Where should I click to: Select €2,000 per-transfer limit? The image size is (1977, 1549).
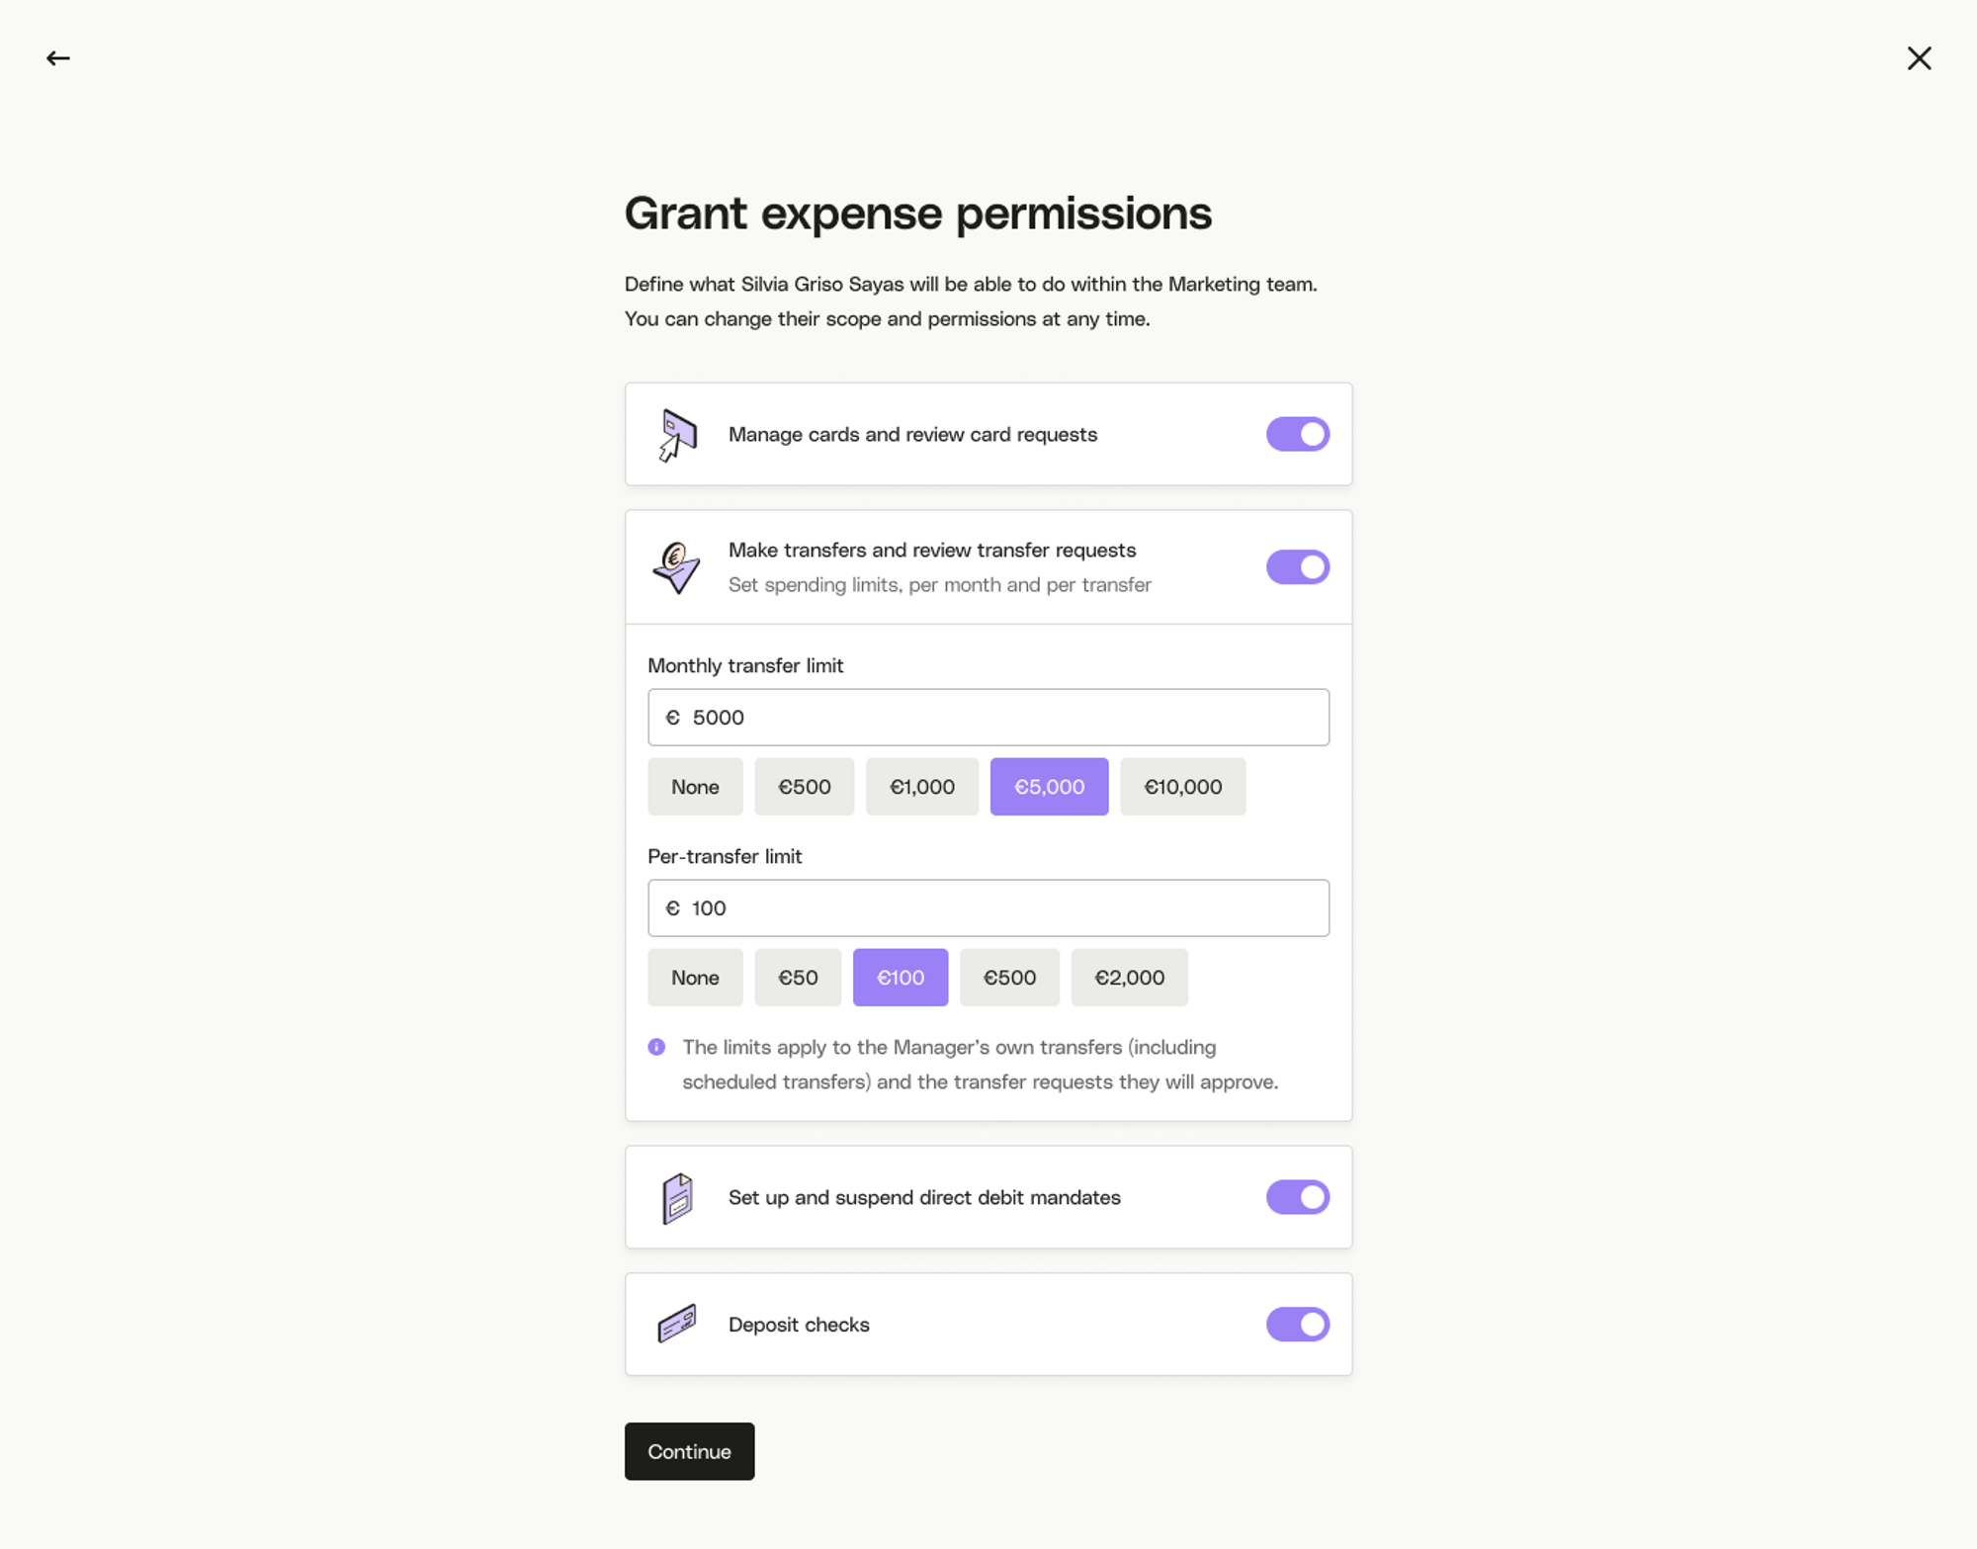(x=1129, y=978)
